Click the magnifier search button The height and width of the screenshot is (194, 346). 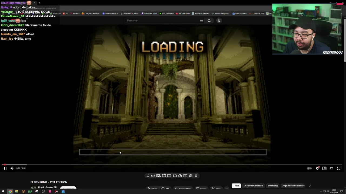209,20
